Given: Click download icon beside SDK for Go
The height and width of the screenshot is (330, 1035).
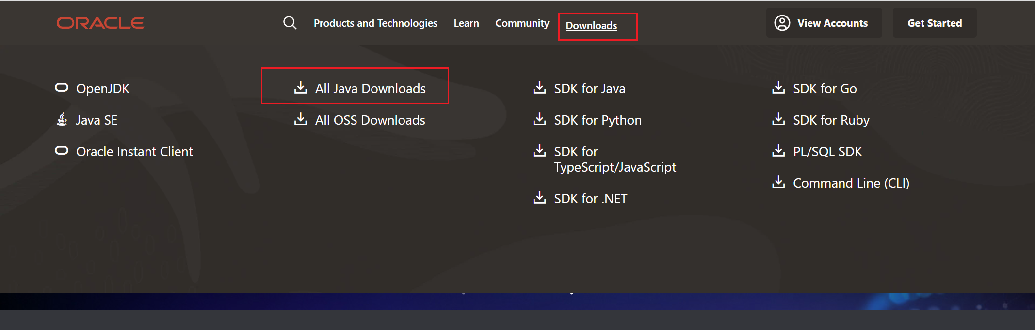Looking at the screenshot, I should coord(778,87).
